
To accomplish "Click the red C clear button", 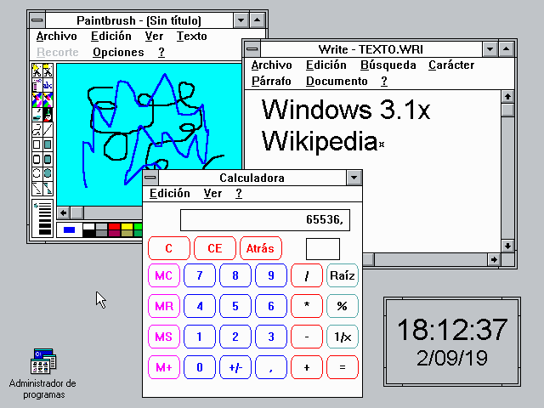I will click(x=169, y=248).
